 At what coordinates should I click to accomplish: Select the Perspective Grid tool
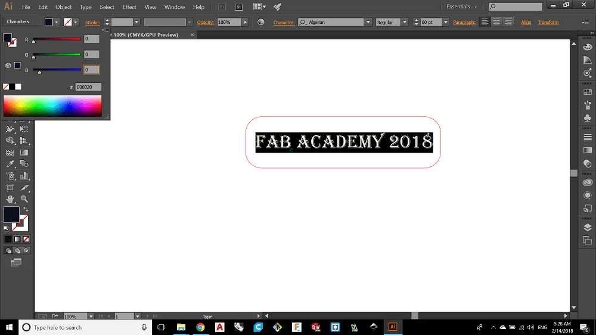(x=24, y=141)
